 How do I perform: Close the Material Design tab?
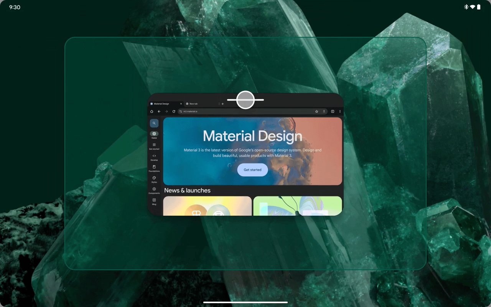[x=181, y=104]
